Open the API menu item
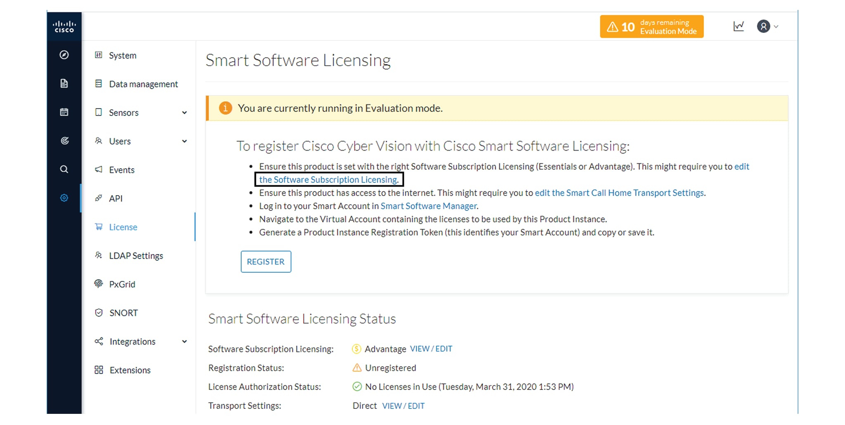This screenshot has height=425, width=845. click(x=116, y=198)
